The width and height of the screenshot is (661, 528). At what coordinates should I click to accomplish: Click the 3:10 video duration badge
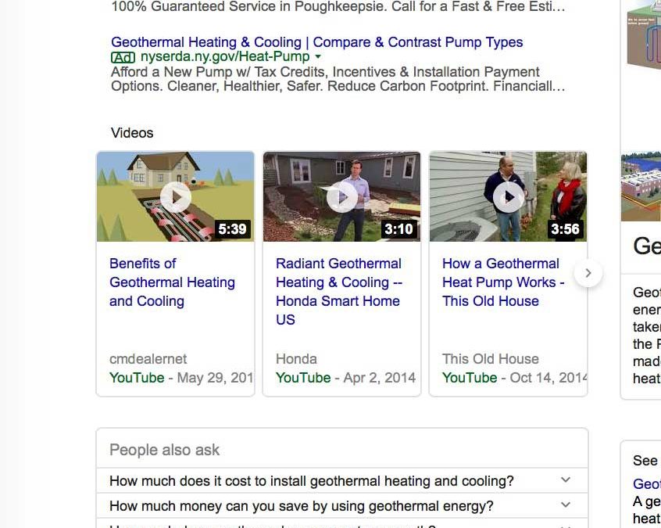(x=398, y=229)
